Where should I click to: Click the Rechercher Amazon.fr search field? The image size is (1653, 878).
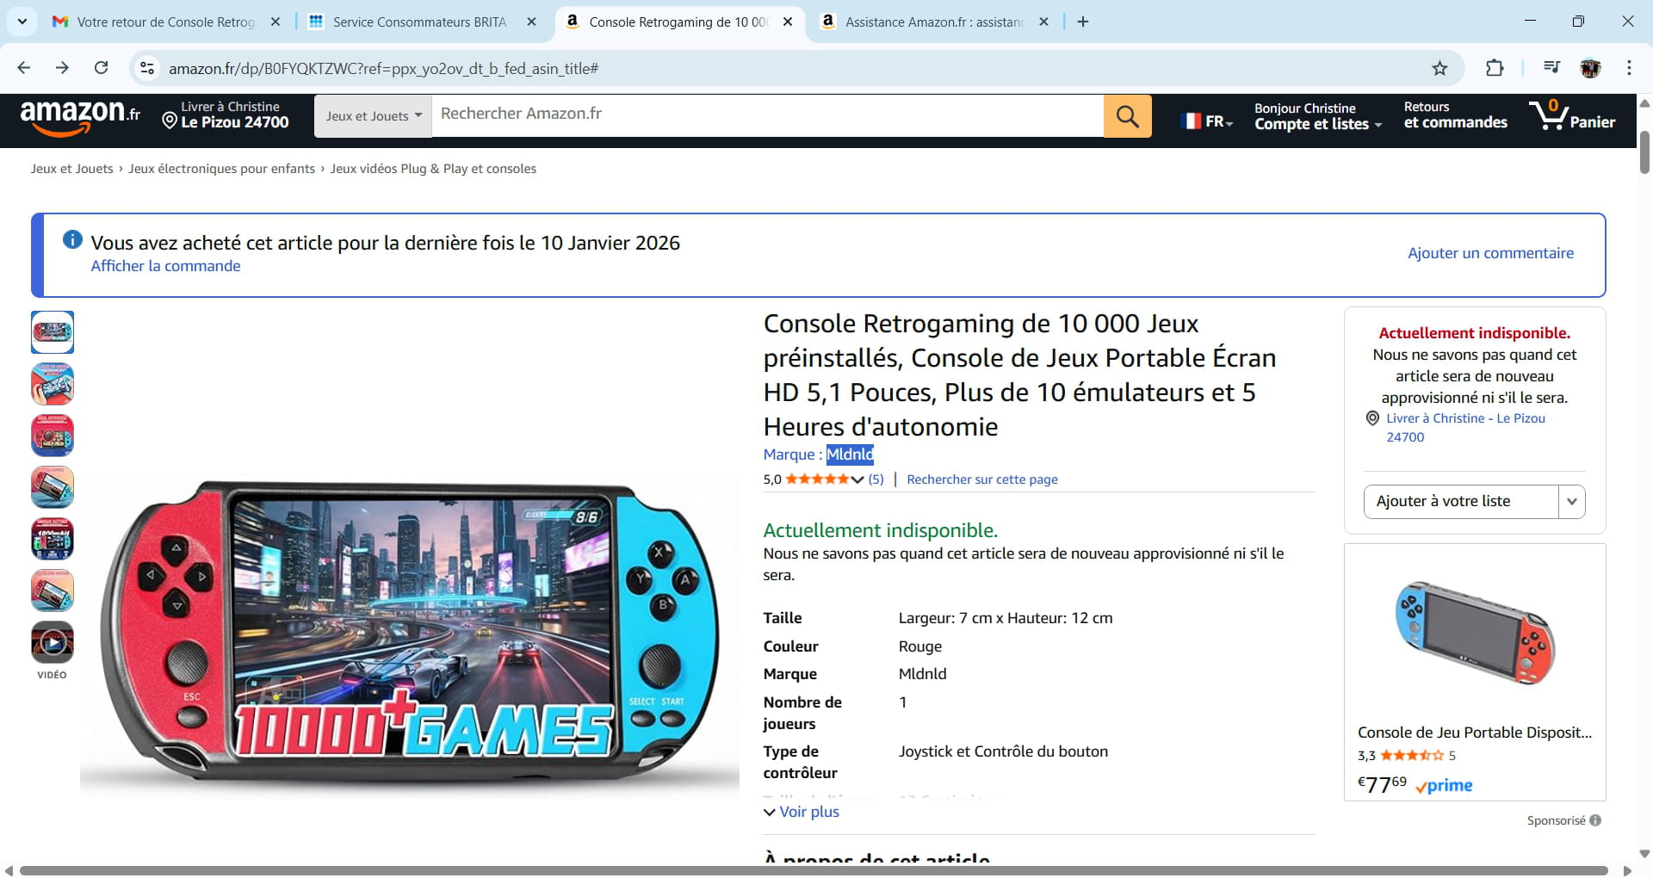pyautogui.click(x=767, y=114)
